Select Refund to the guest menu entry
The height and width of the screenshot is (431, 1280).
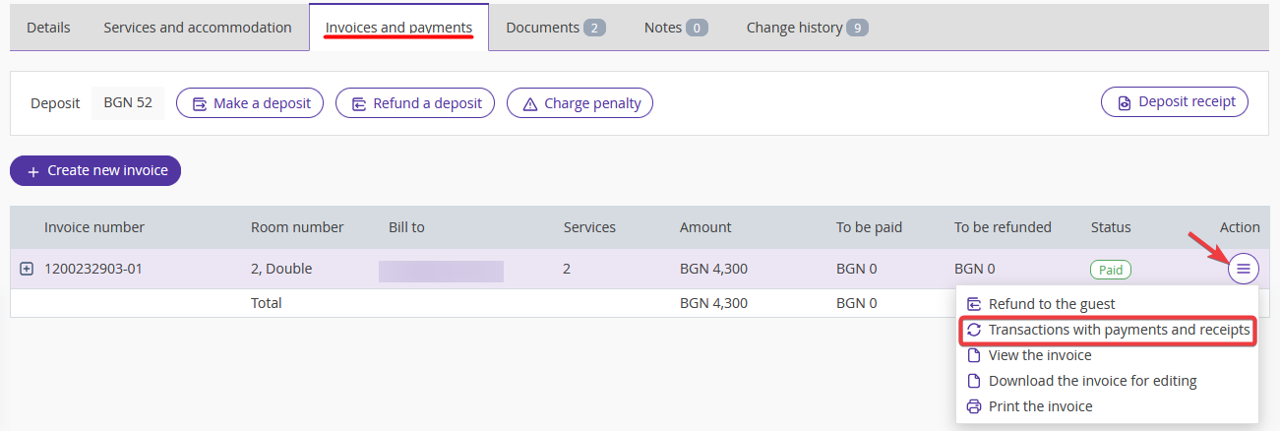click(x=1052, y=304)
